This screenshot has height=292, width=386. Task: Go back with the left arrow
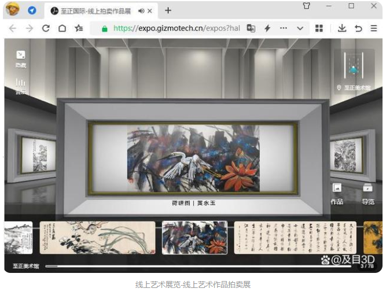pyautogui.click(x=13, y=28)
